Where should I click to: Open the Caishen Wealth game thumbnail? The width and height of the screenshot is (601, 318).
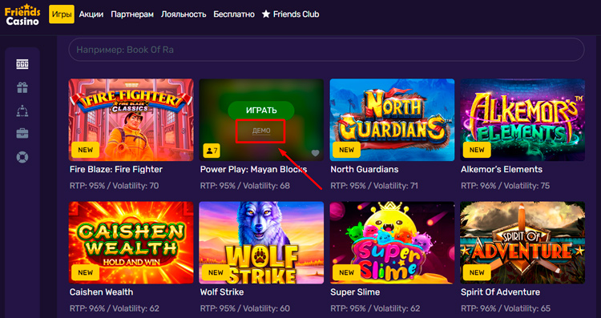tap(131, 243)
